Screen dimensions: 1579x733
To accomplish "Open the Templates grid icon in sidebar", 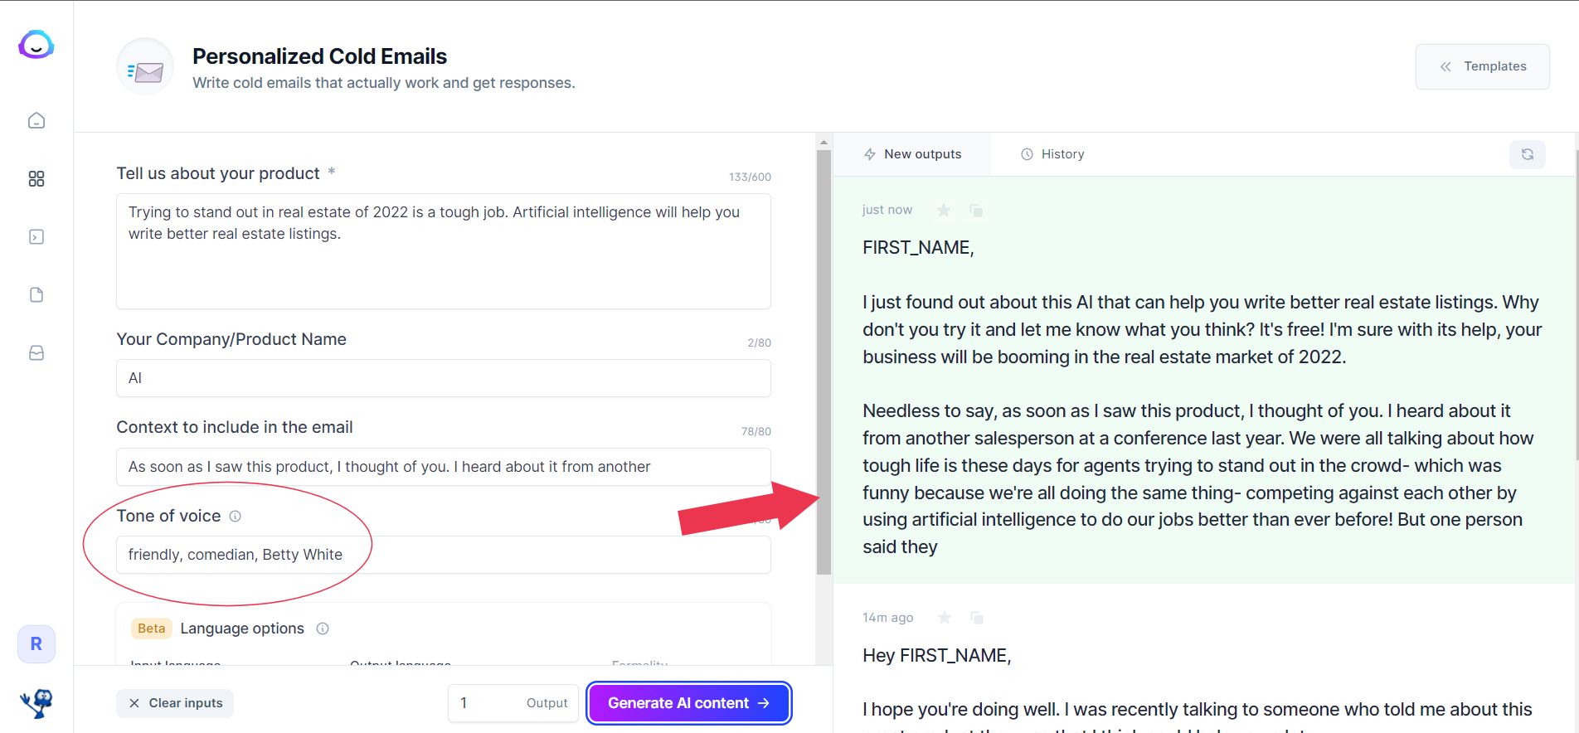I will [36, 179].
